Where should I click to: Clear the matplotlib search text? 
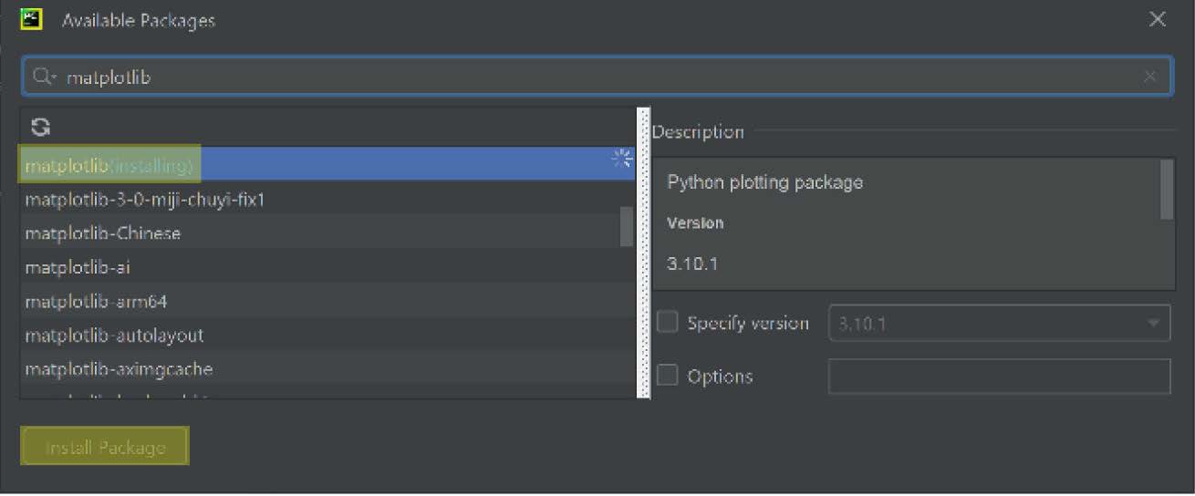pyautogui.click(x=1150, y=77)
